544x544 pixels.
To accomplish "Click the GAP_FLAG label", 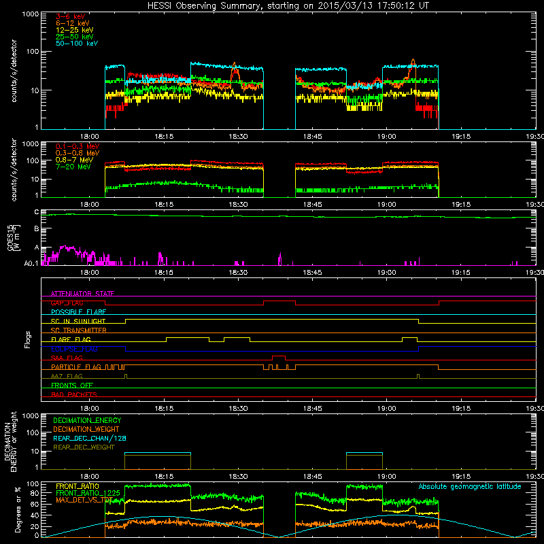I will [x=67, y=303].
